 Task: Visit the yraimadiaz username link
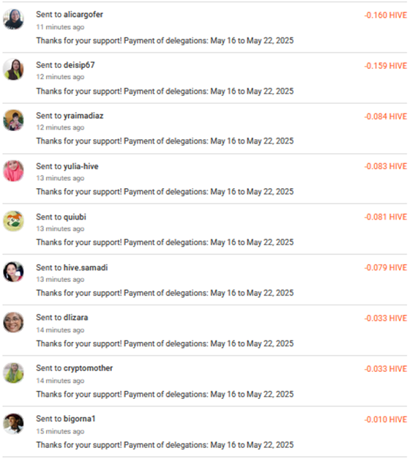[83, 116]
